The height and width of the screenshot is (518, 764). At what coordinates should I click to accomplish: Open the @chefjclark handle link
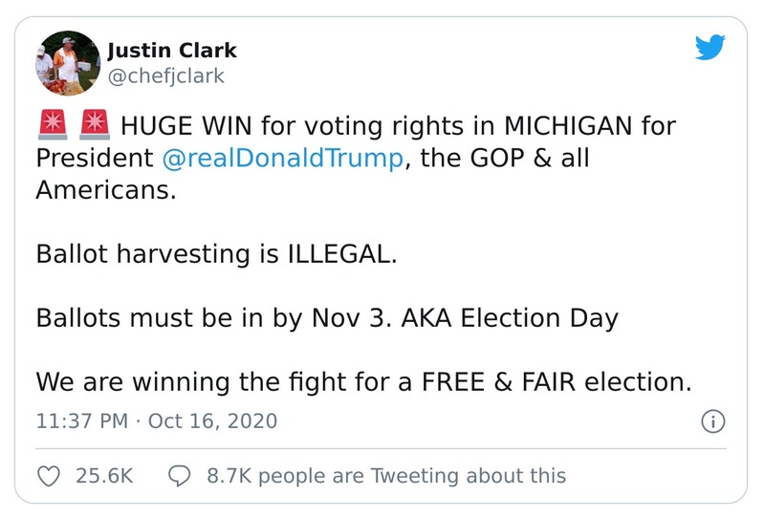point(165,76)
